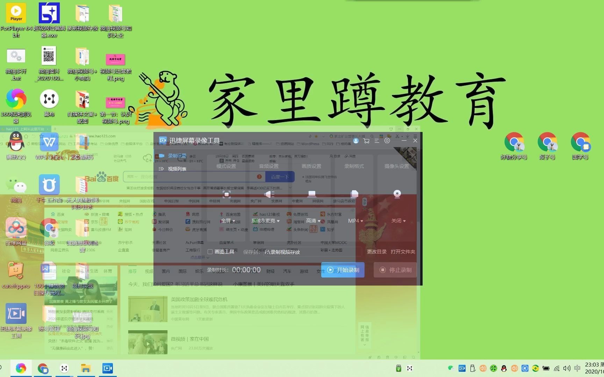
Task: Click the speaker icon under 音频设置
Action: (x=269, y=194)
